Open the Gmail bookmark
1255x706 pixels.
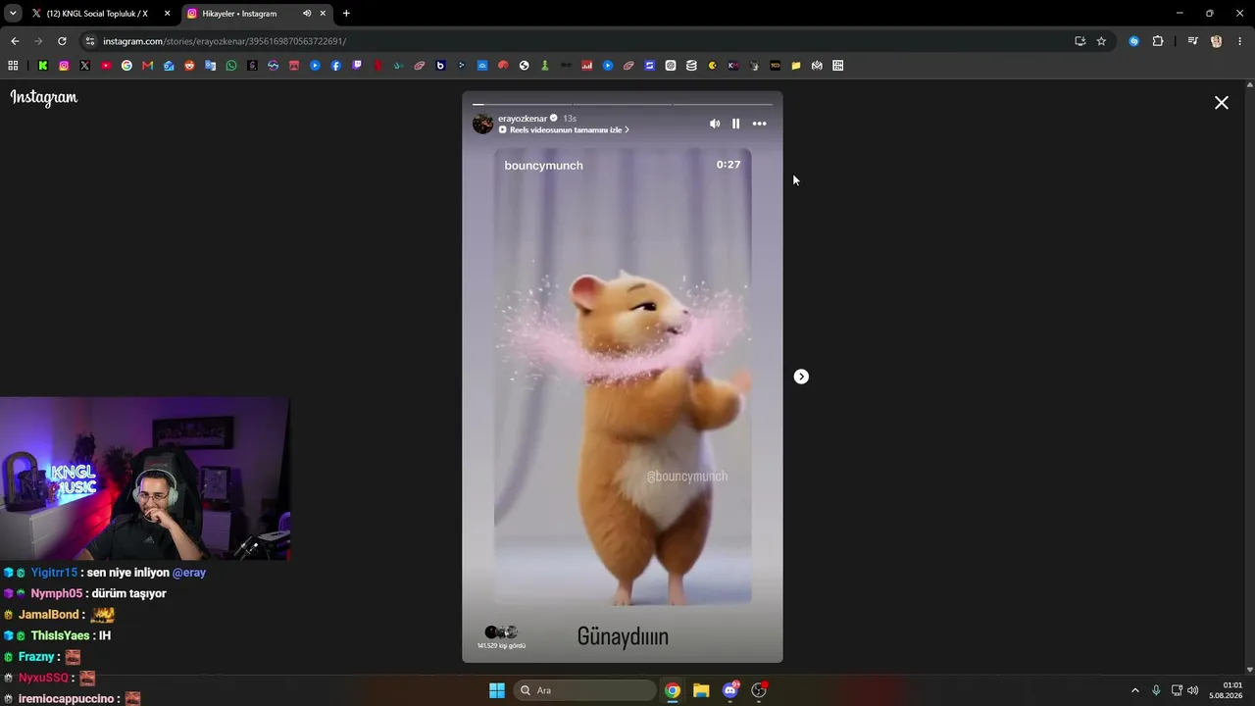(147, 66)
